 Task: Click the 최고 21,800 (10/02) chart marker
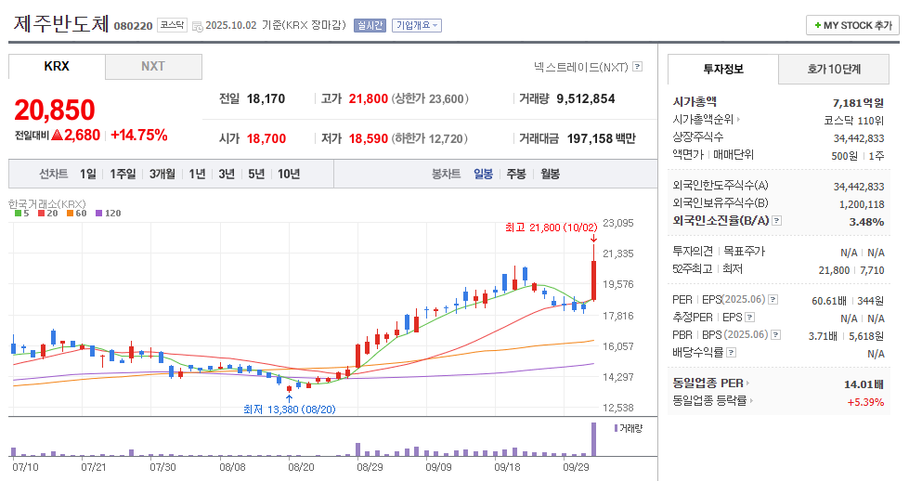(551, 227)
